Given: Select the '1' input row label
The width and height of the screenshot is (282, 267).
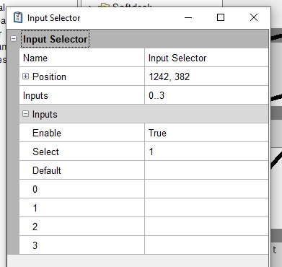Looking at the screenshot, I should point(35,208).
